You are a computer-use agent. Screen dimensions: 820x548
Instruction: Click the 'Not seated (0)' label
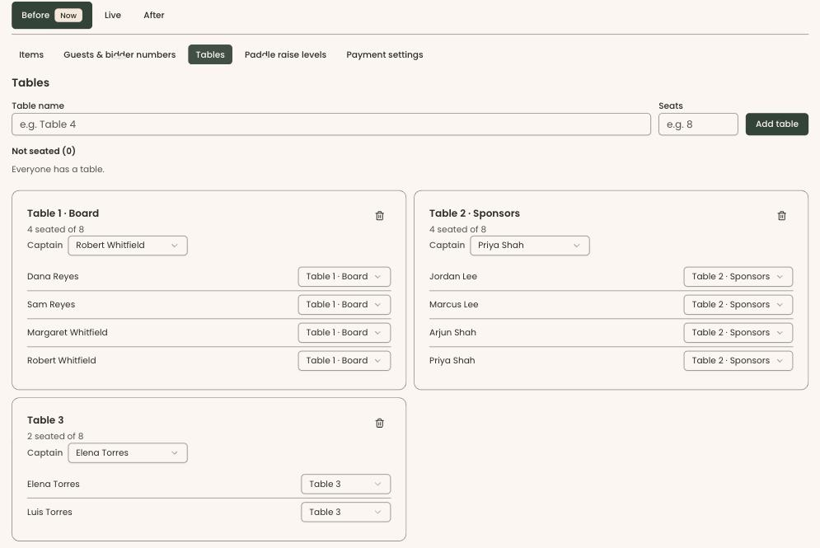[x=44, y=151]
